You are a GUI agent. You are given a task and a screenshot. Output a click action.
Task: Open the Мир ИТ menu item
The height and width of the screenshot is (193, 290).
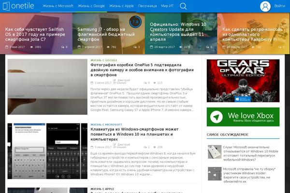pyautogui.click(x=167, y=6)
